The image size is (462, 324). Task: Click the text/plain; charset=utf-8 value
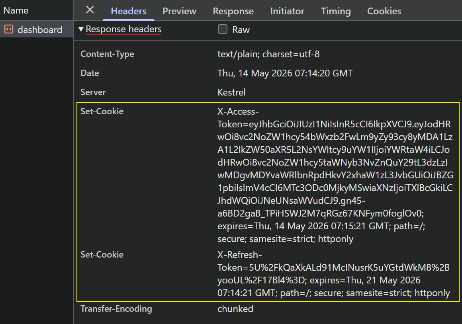(x=268, y=54)
